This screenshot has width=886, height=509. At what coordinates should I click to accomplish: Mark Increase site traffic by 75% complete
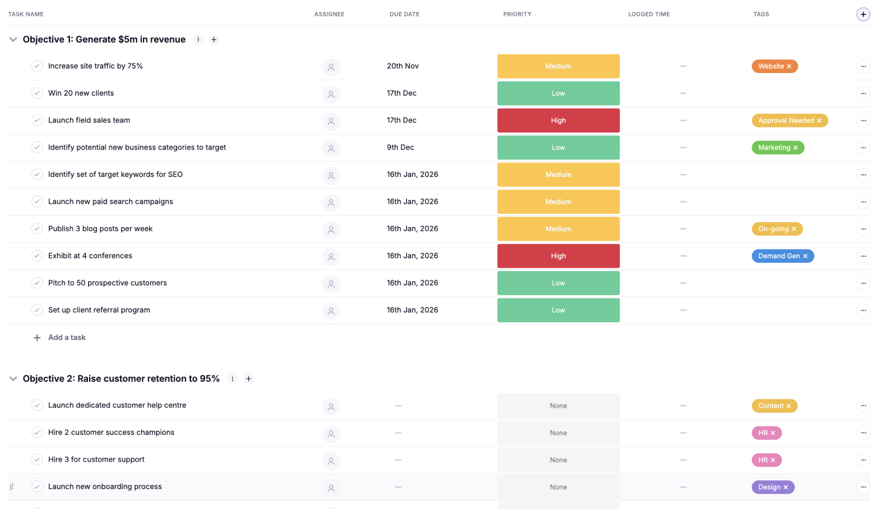(37, 66)
